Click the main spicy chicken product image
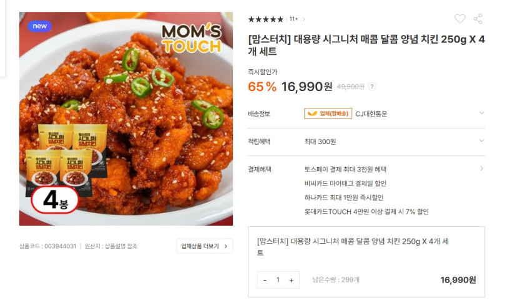Viewport: 530px width, 303px height. (126, 119)
